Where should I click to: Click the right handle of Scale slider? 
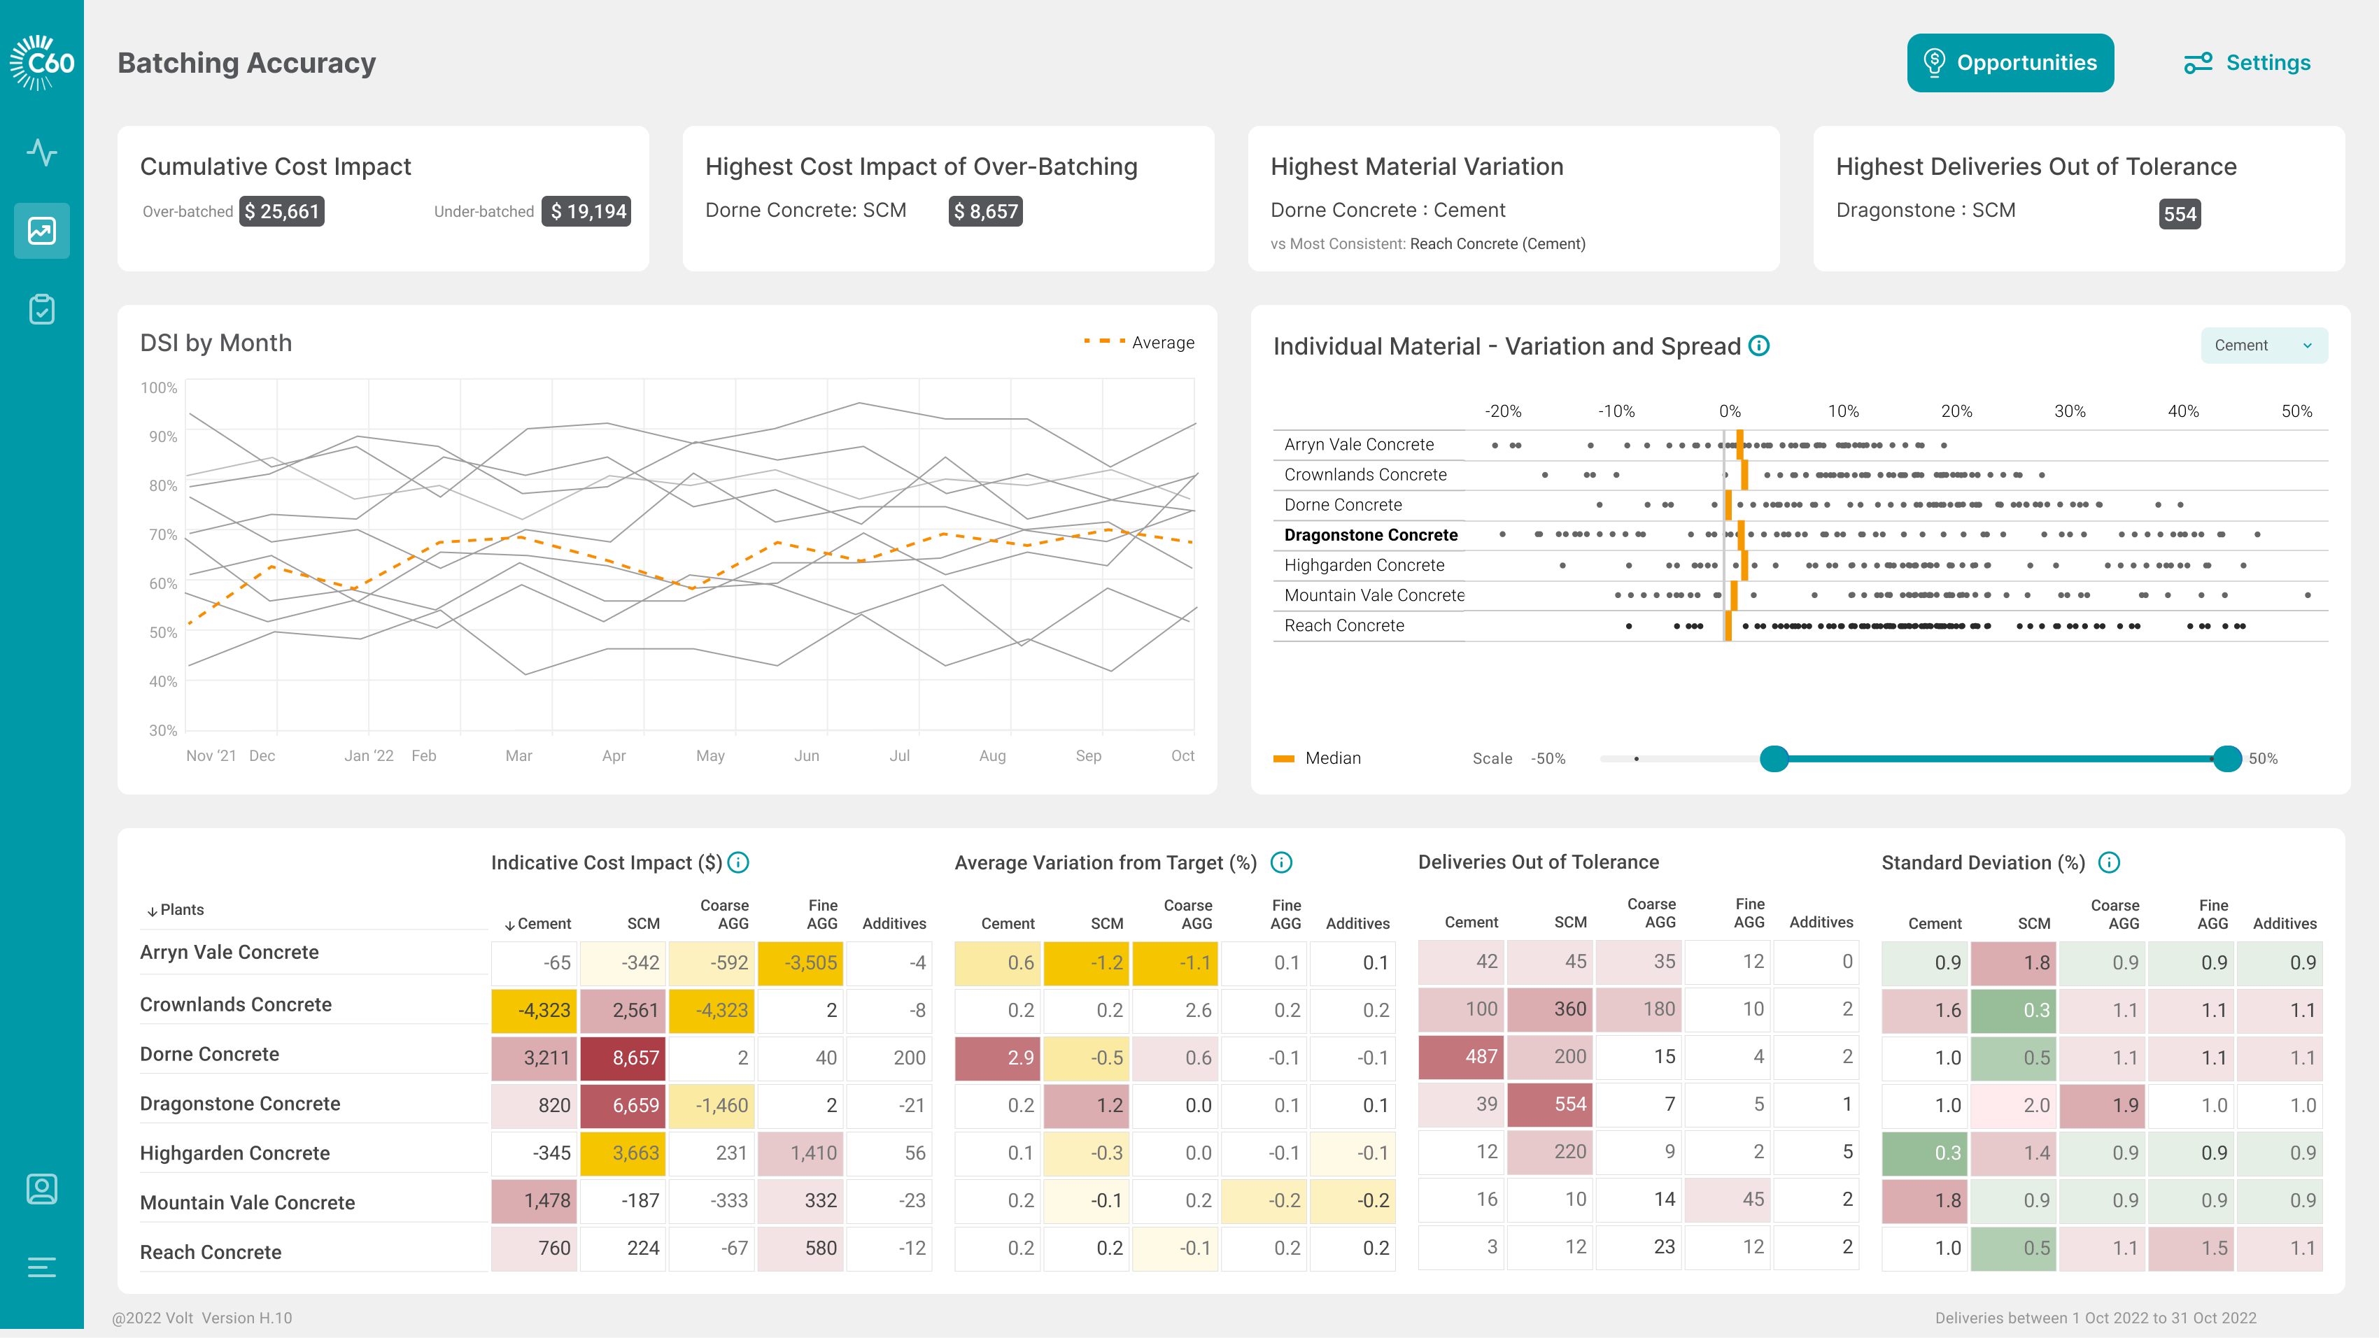coord(2226,758)
